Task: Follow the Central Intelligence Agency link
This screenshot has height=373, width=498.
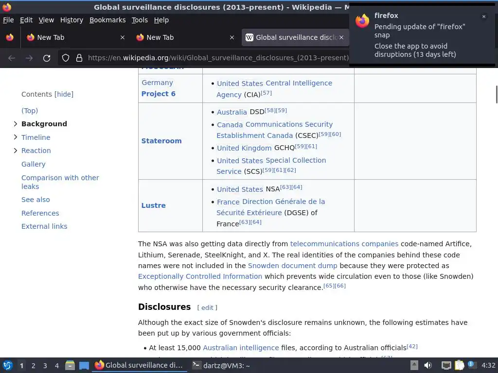Action: tap(274, 89)
